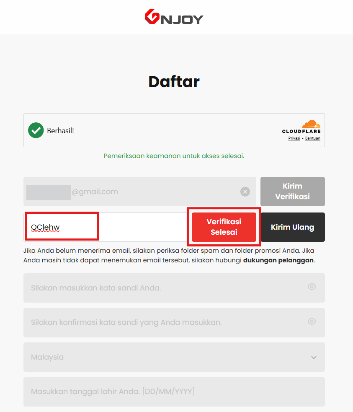Click the Kirim Ulang button
Screen dimensions: 353x412
(293, 227)
